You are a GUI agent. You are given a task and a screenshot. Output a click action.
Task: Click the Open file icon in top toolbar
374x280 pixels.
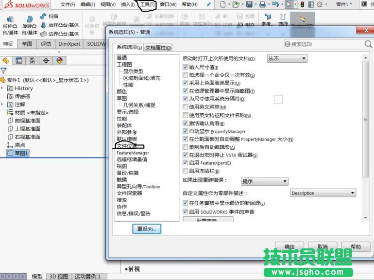[236, 4]
